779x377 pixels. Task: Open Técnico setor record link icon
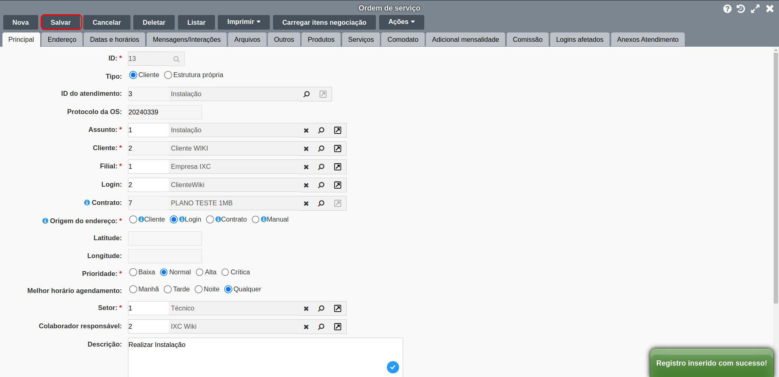tap(338, 308)
